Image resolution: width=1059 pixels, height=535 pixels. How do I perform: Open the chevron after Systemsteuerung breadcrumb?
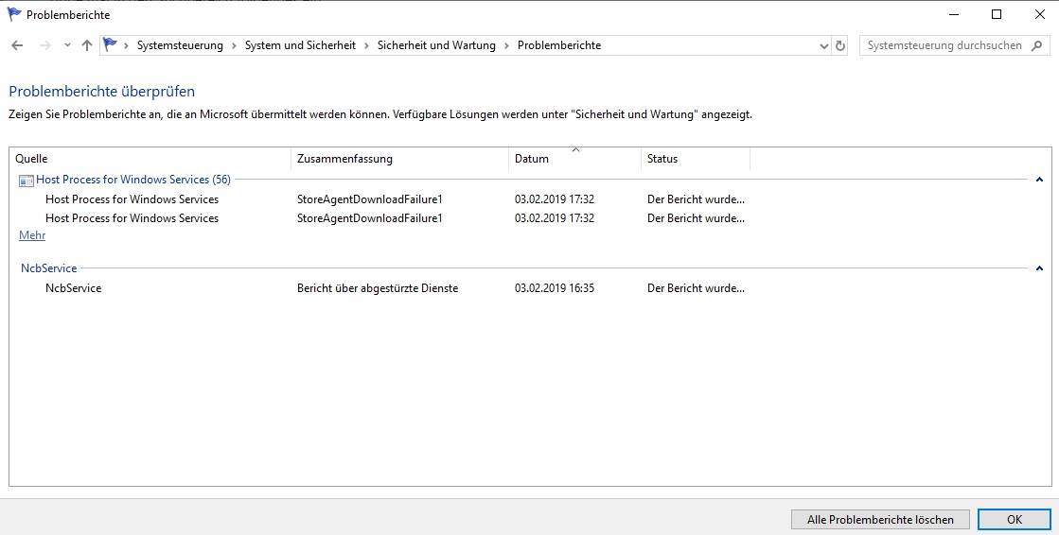tap(234, 45)
